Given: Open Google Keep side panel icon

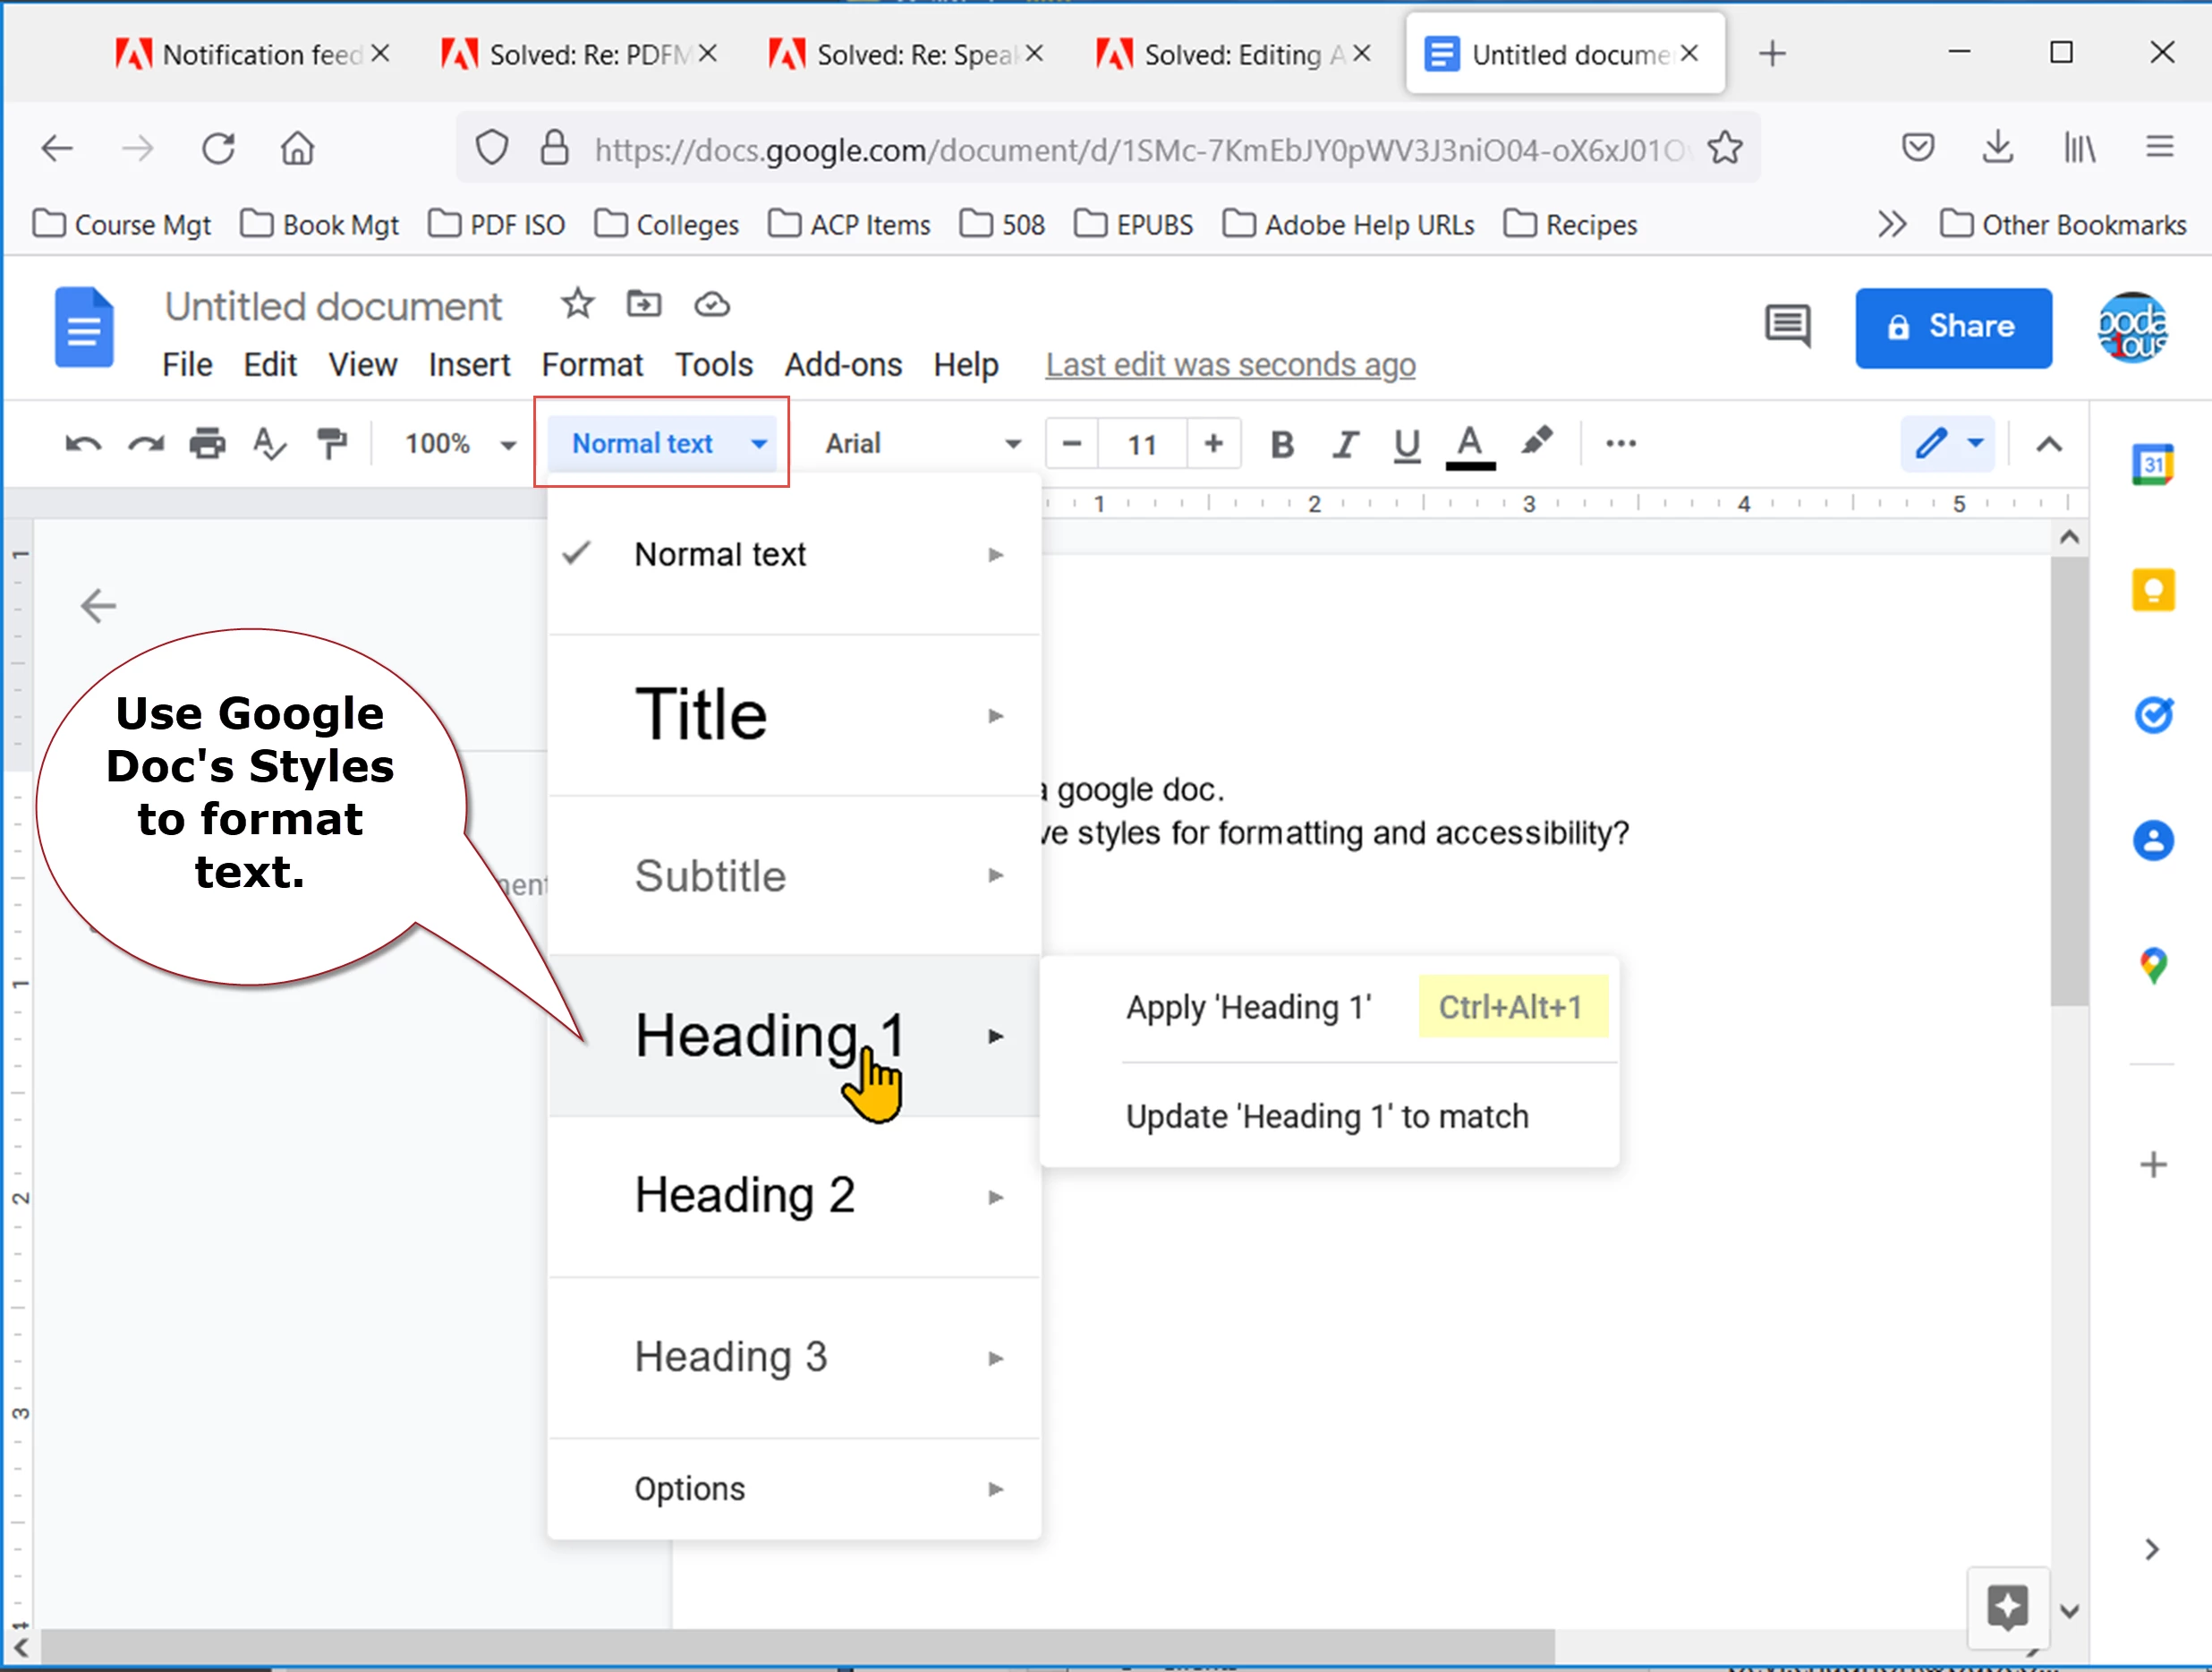Looking at the screenshot, I should coord(2153,590).
